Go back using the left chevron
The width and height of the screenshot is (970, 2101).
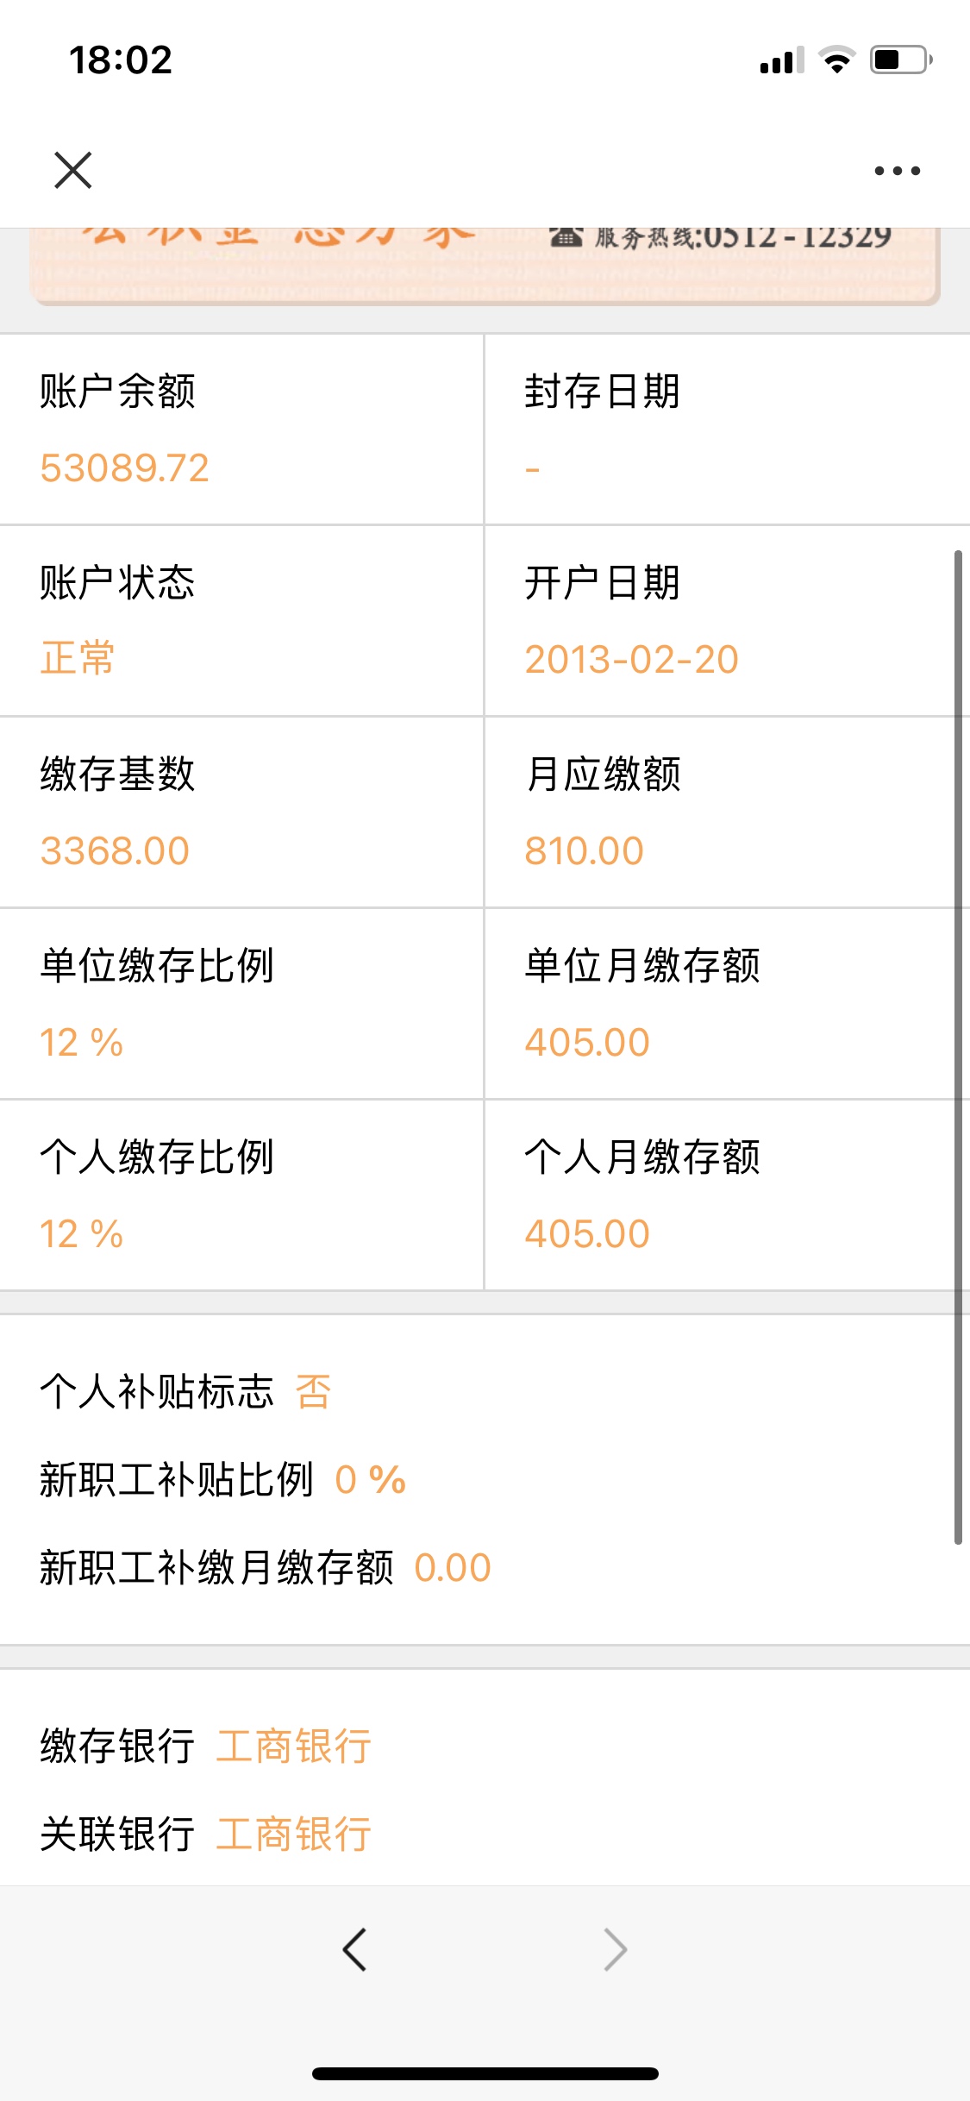pyautogui.click(x=354, y=1949)
